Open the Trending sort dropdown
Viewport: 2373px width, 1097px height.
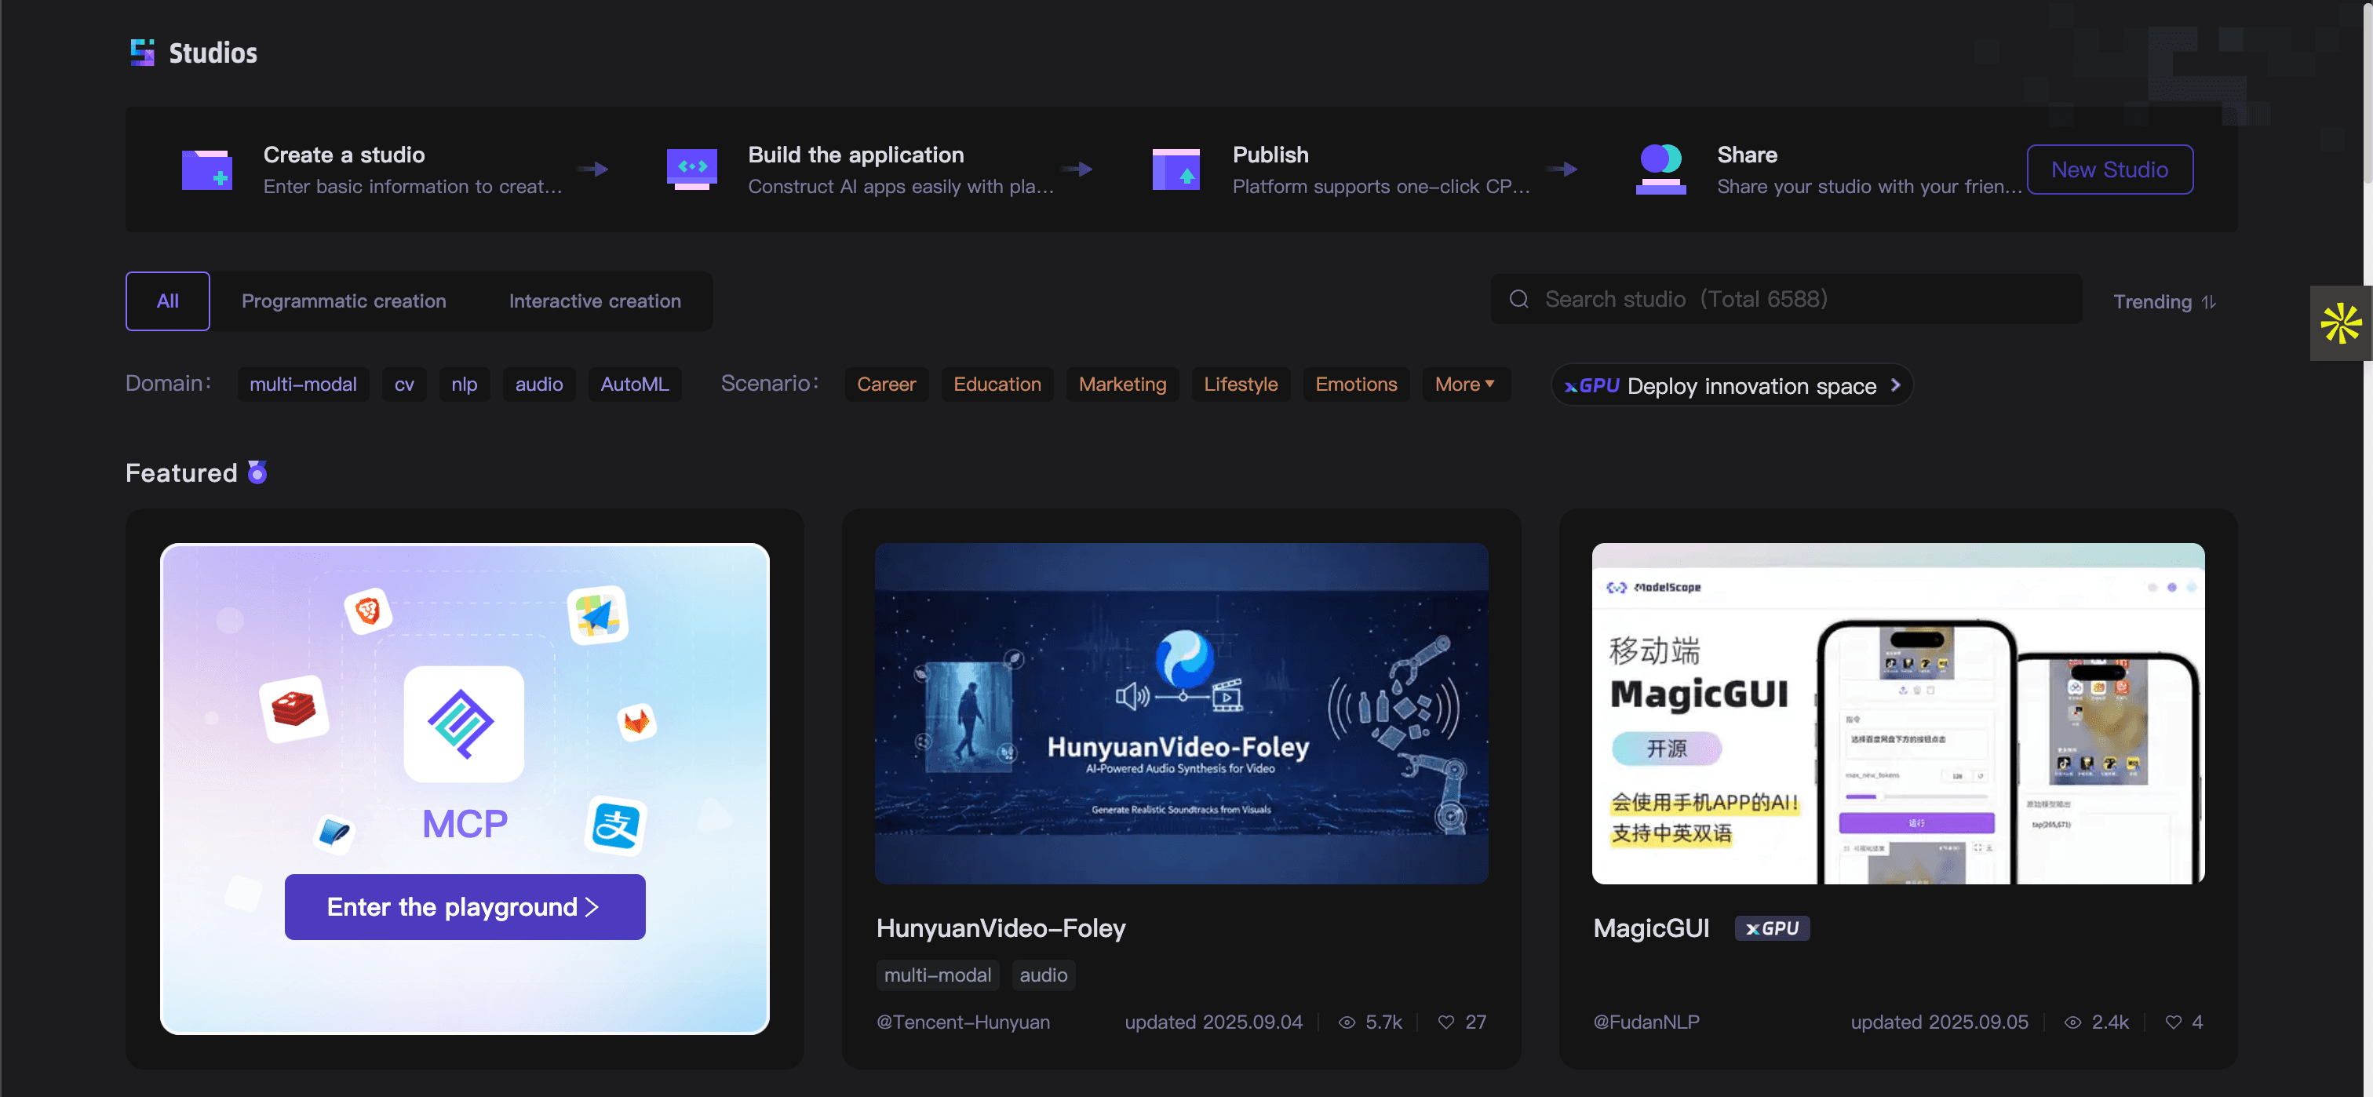(2165, 301)
